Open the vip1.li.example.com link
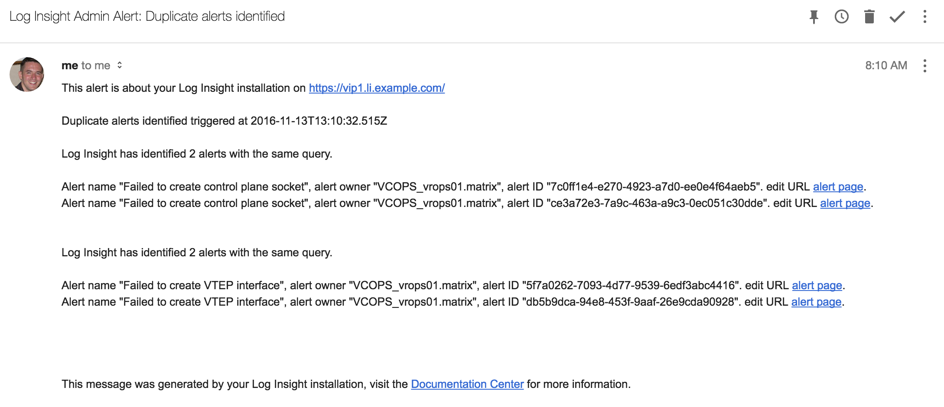Screen dimensions: 944x407 [x=377, y=88]
